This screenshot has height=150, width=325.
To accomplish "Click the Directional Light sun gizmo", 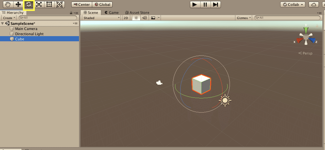I will pyautogui.click(x=225, y=100).
